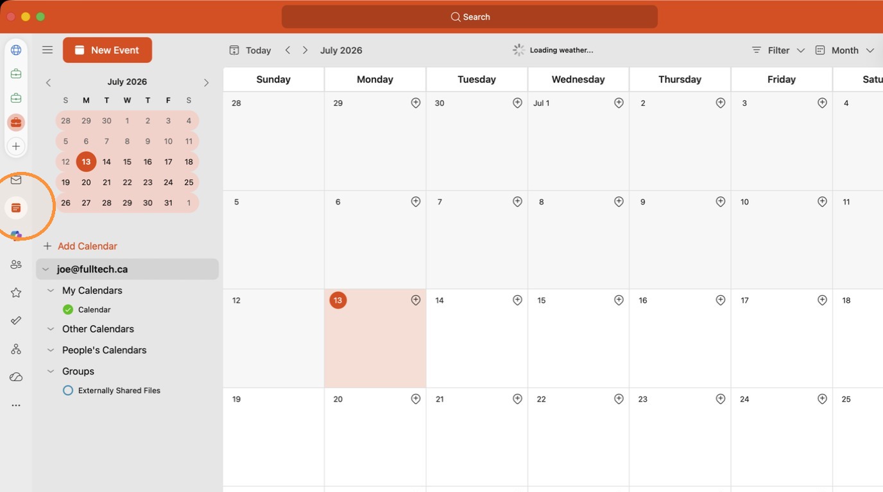Select the Sunday July 19 day cell

(274, 437)
